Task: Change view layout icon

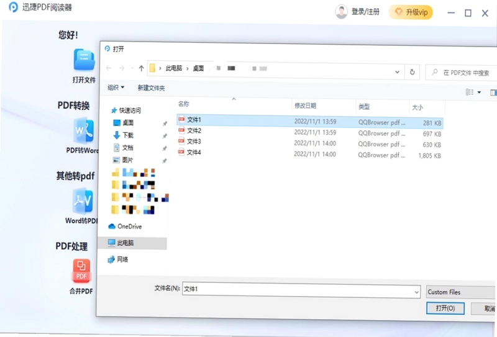Action: point(470,92)
